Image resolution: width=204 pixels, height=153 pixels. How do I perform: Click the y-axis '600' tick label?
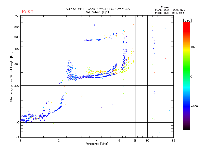click(17, 27)
